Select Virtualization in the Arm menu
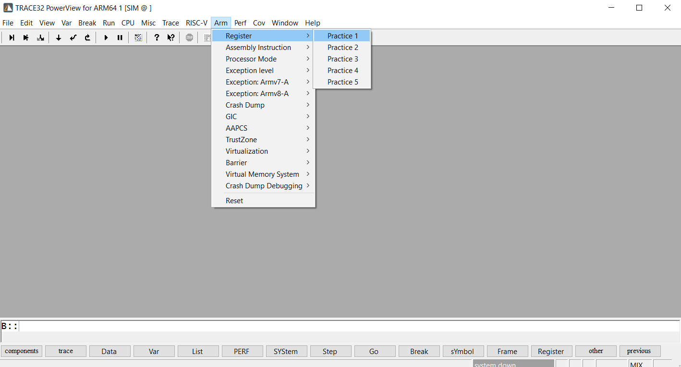The height and width of the screenshot is (367, 681). click(263, 151)
